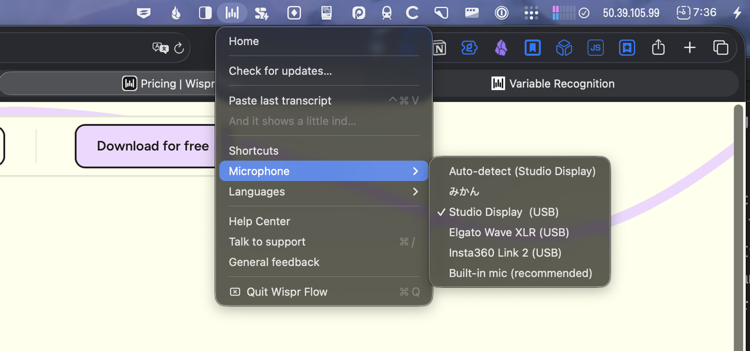Screen dimensions: 750x351
Task: Show the tab overview icon
Action: [720, 47]
